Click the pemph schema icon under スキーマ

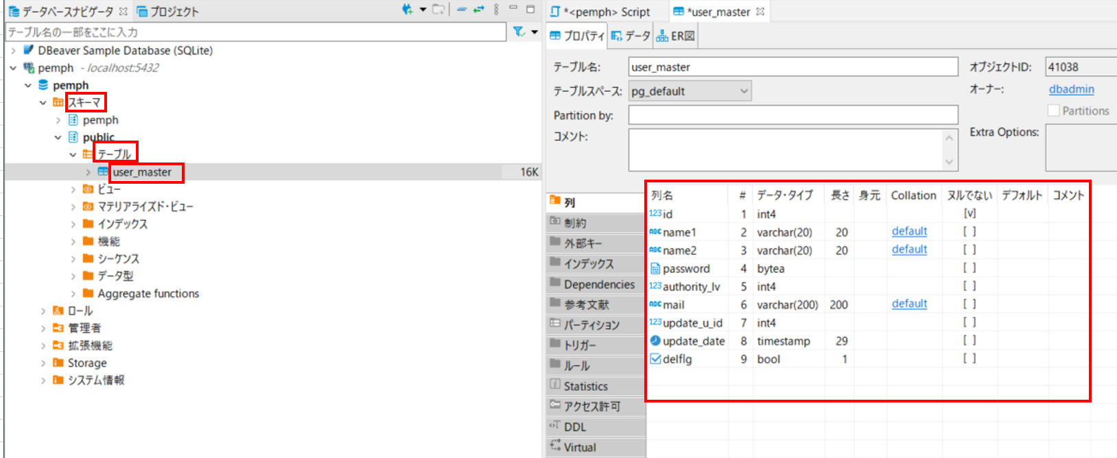tap(73, 120)
